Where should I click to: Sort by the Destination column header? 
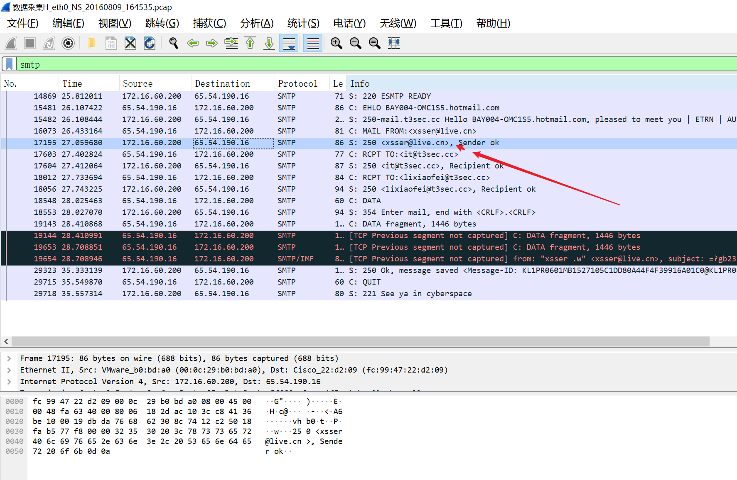pyautogui.click(x=233, y=84)
